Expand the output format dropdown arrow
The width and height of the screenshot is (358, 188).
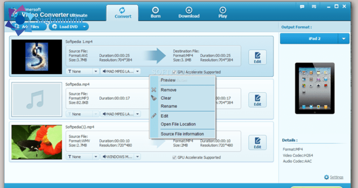(344, 39)
